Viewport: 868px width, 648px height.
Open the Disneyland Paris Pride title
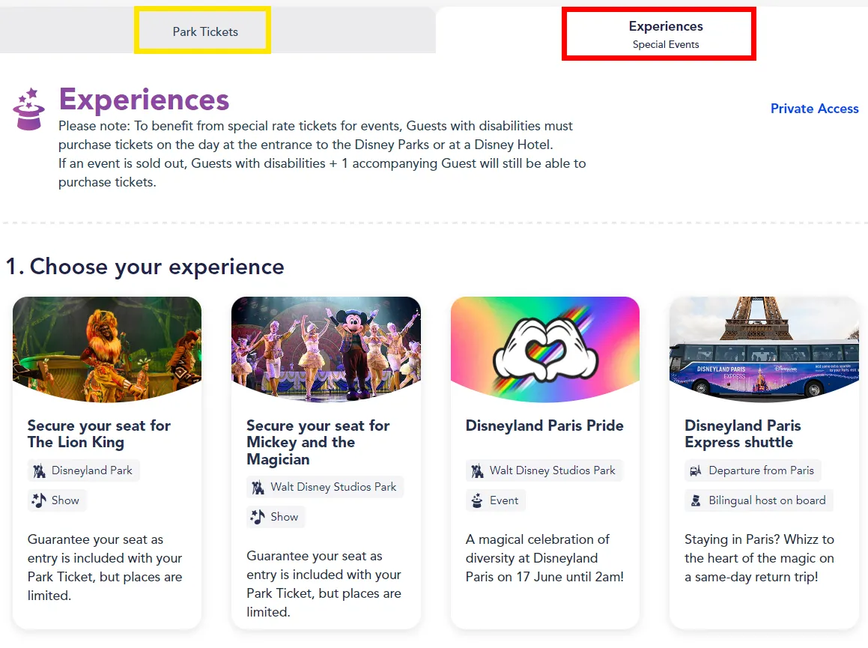pos(544,426)
